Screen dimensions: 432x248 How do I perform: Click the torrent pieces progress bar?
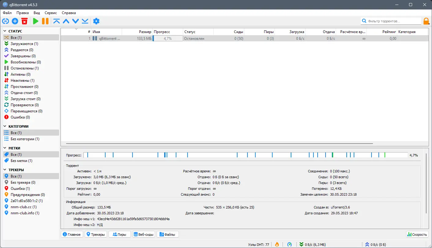coord(246,155)
